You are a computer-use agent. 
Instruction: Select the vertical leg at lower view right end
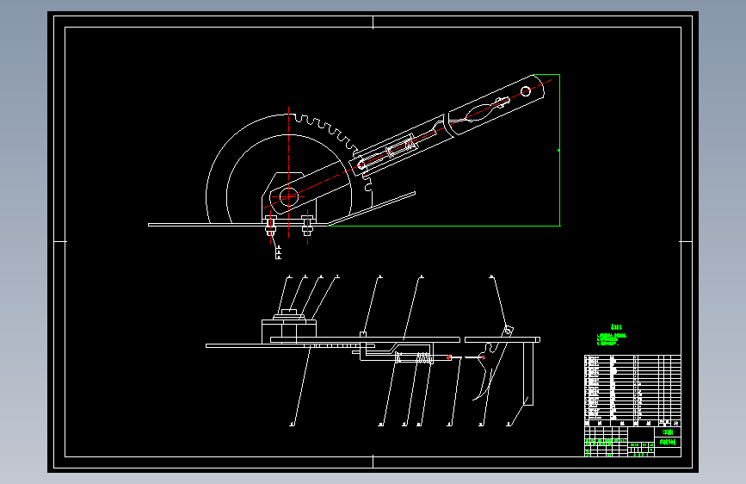pyautogui.click(x=528, y=374)
